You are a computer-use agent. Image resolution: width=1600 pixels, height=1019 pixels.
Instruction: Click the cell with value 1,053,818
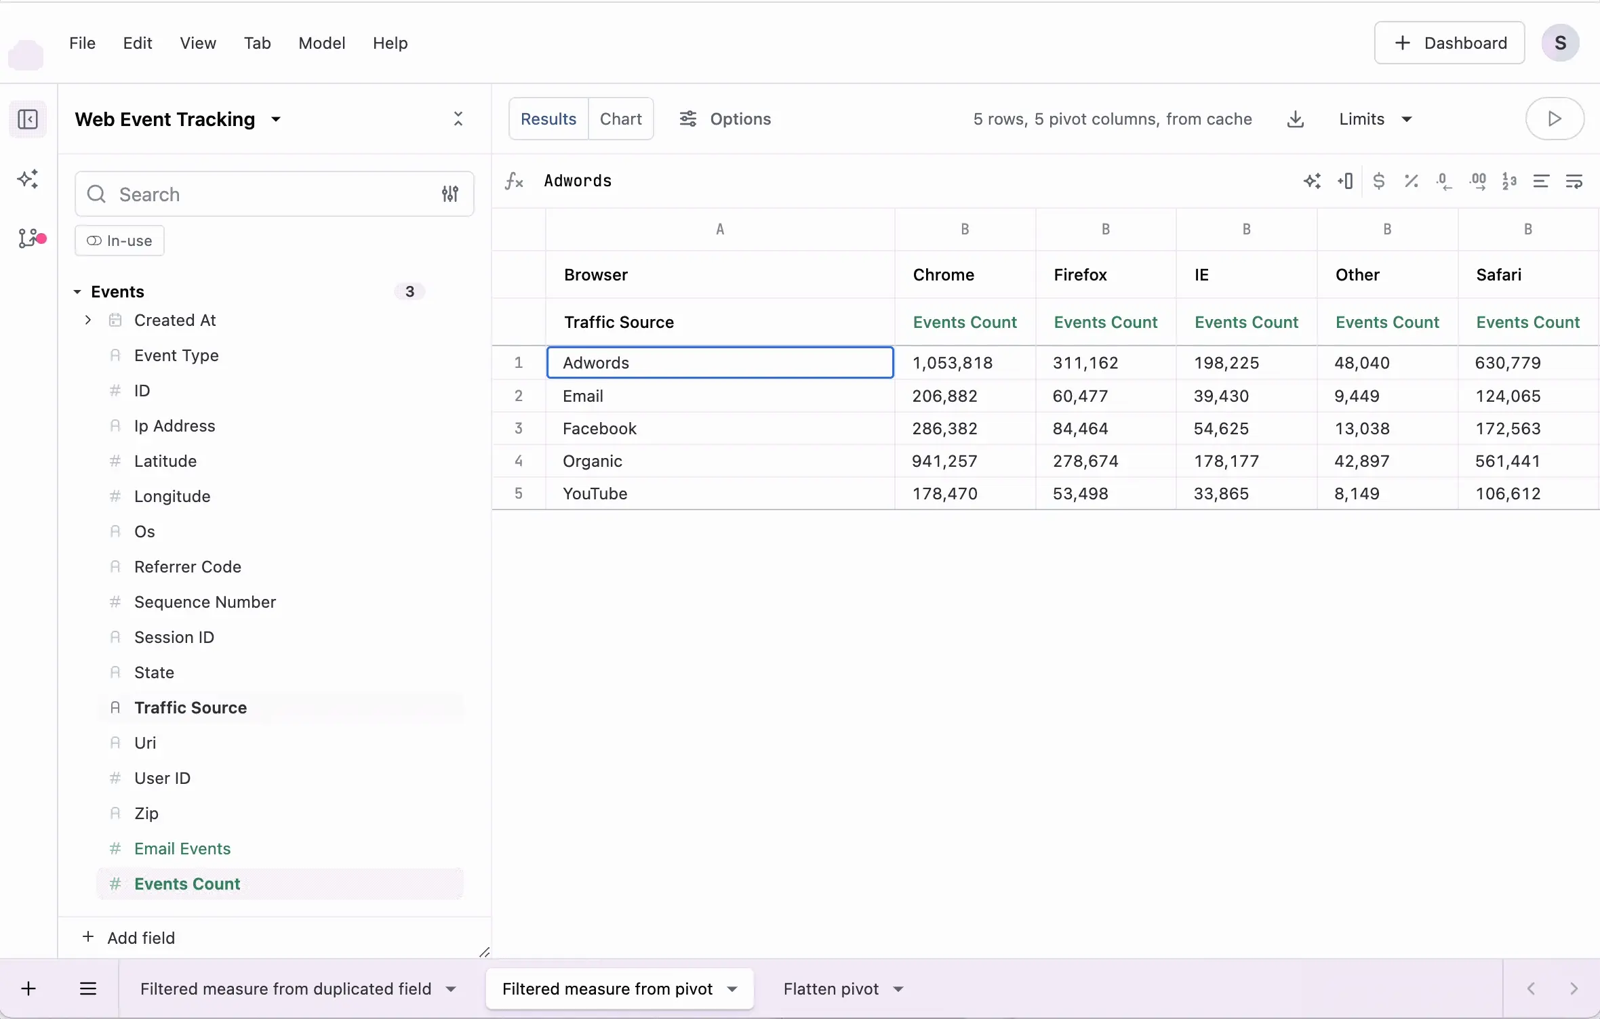965,362
